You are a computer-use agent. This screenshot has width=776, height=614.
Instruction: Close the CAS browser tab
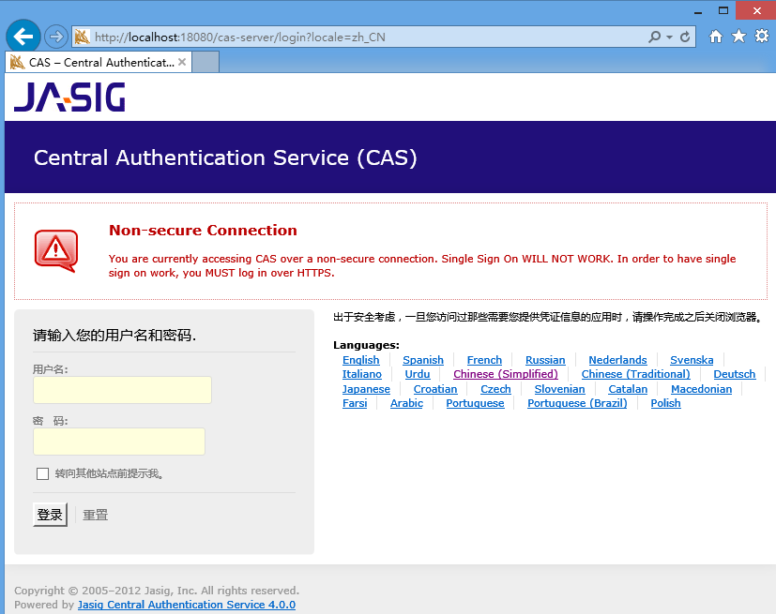coord(182,62)
